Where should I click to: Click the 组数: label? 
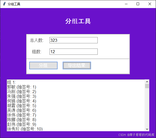[37, 52]
